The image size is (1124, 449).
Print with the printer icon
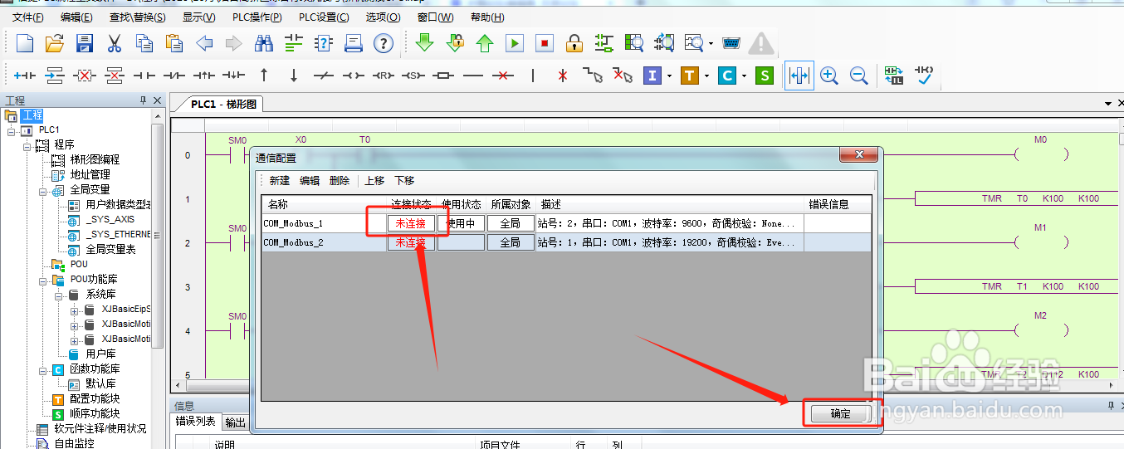click(354, 43)
